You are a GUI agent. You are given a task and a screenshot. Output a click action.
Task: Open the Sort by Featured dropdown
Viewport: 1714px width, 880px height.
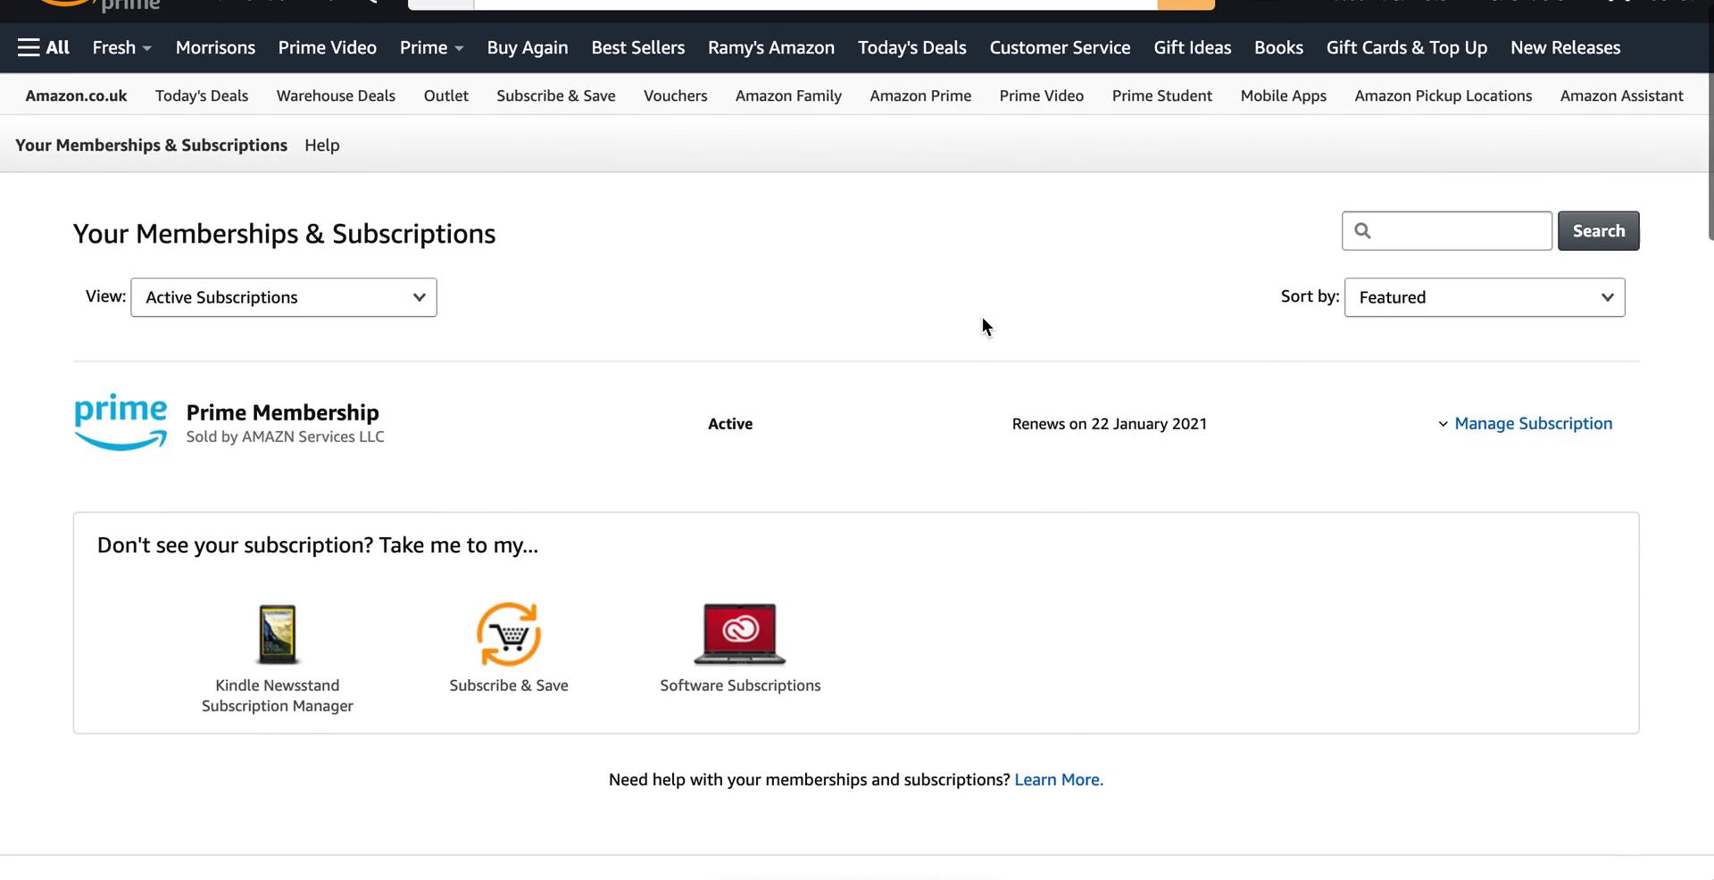[x=1485, y=297]
